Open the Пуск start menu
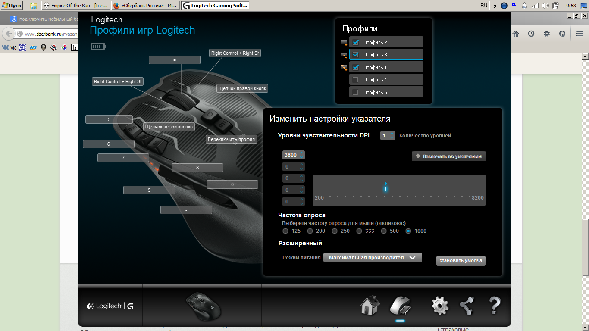The height and width of the screenshot is (331, 589). 12,6
